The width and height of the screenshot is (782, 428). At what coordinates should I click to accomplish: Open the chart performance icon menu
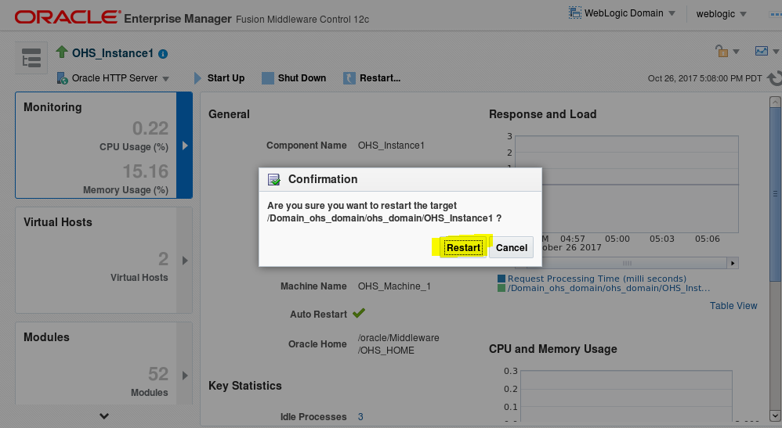point(766,51)
